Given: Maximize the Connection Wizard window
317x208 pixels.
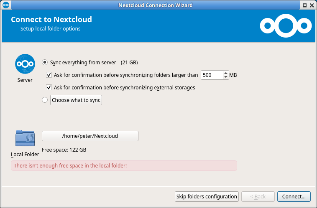Looking at the screenshot, I should [304, 5].
